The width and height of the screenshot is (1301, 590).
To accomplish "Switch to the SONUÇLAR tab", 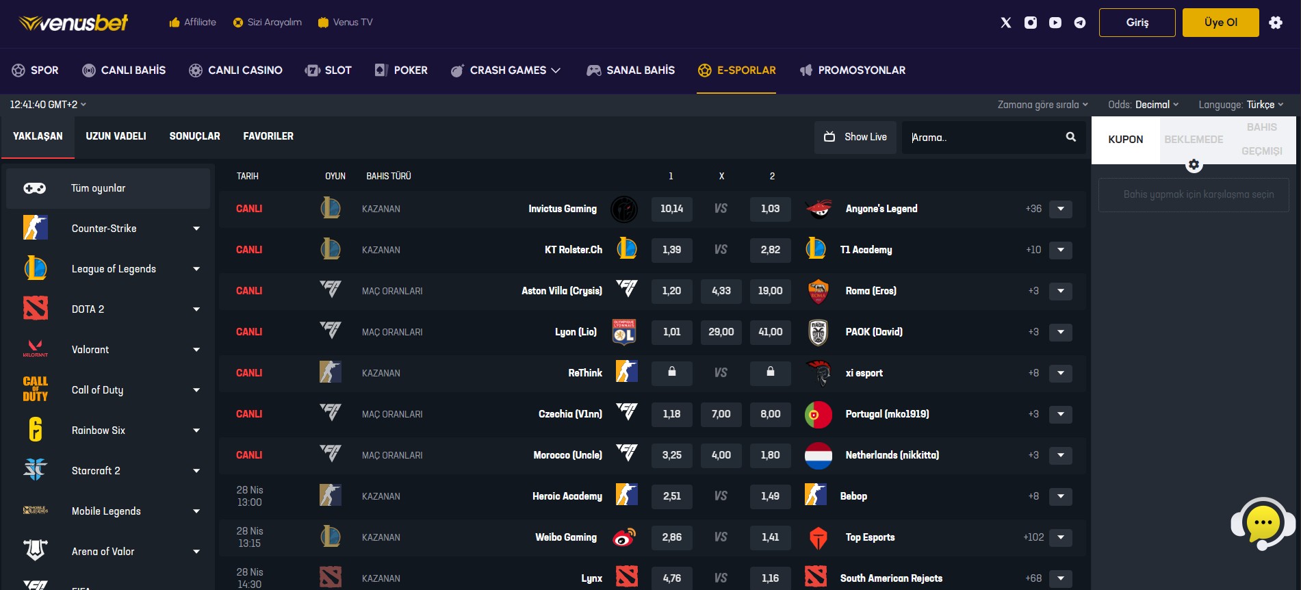I will click(194, 136).
